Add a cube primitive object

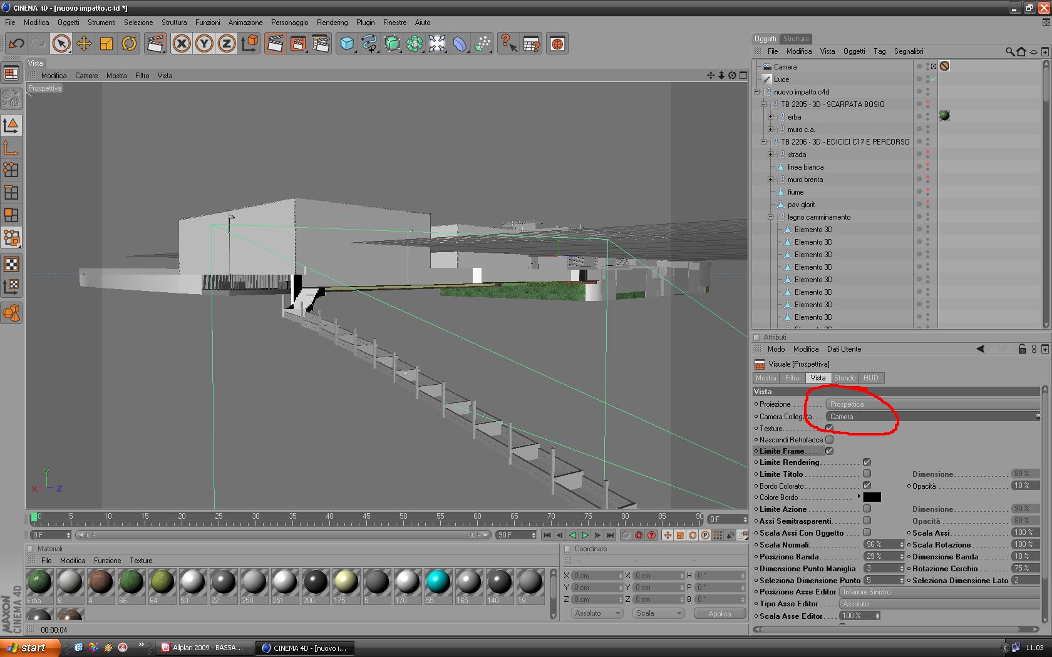click(347, 43)
